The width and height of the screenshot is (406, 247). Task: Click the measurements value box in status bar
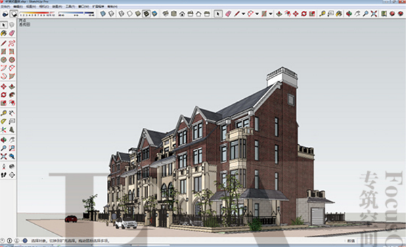tap(380, 241)
